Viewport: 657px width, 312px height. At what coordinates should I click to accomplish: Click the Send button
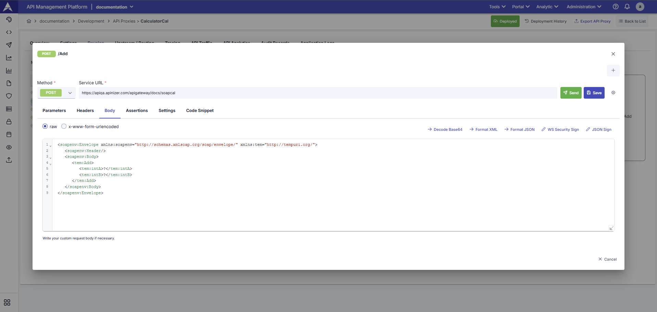point(571,92)
